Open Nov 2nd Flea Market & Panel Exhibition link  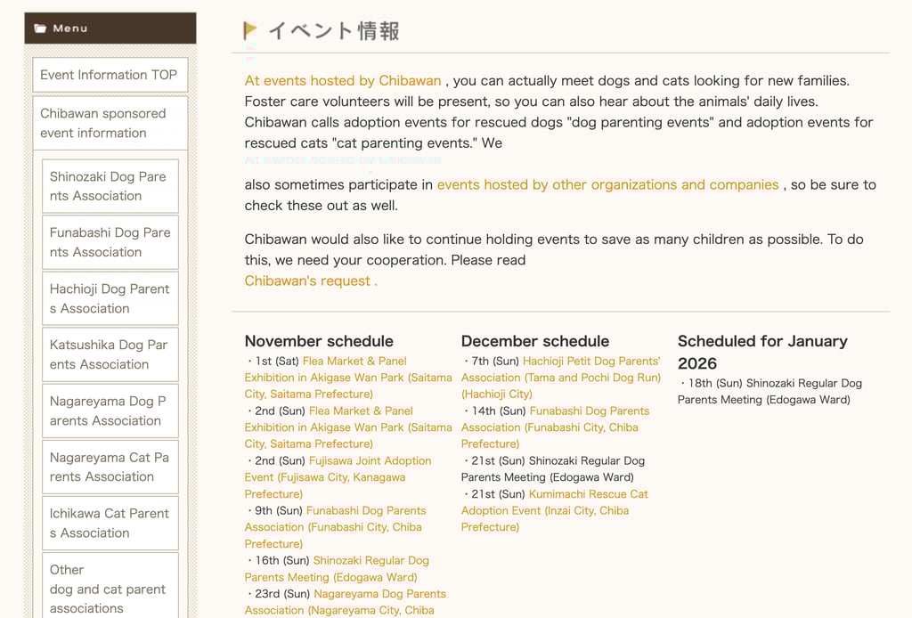pyautogui.click(x=348, y=427)
